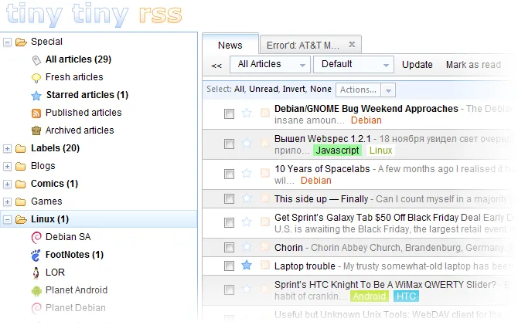
Task: Star the 10 Years of Spacelabs article
Action: (x=247, y=173)
